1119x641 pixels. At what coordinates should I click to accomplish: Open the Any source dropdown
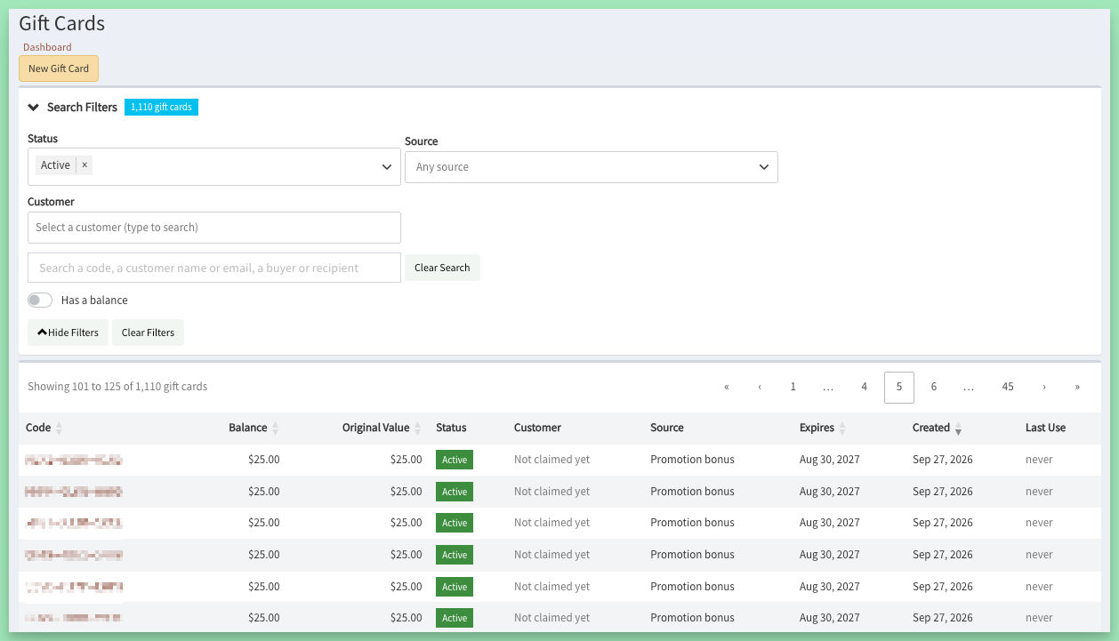(x=592, y=167)
